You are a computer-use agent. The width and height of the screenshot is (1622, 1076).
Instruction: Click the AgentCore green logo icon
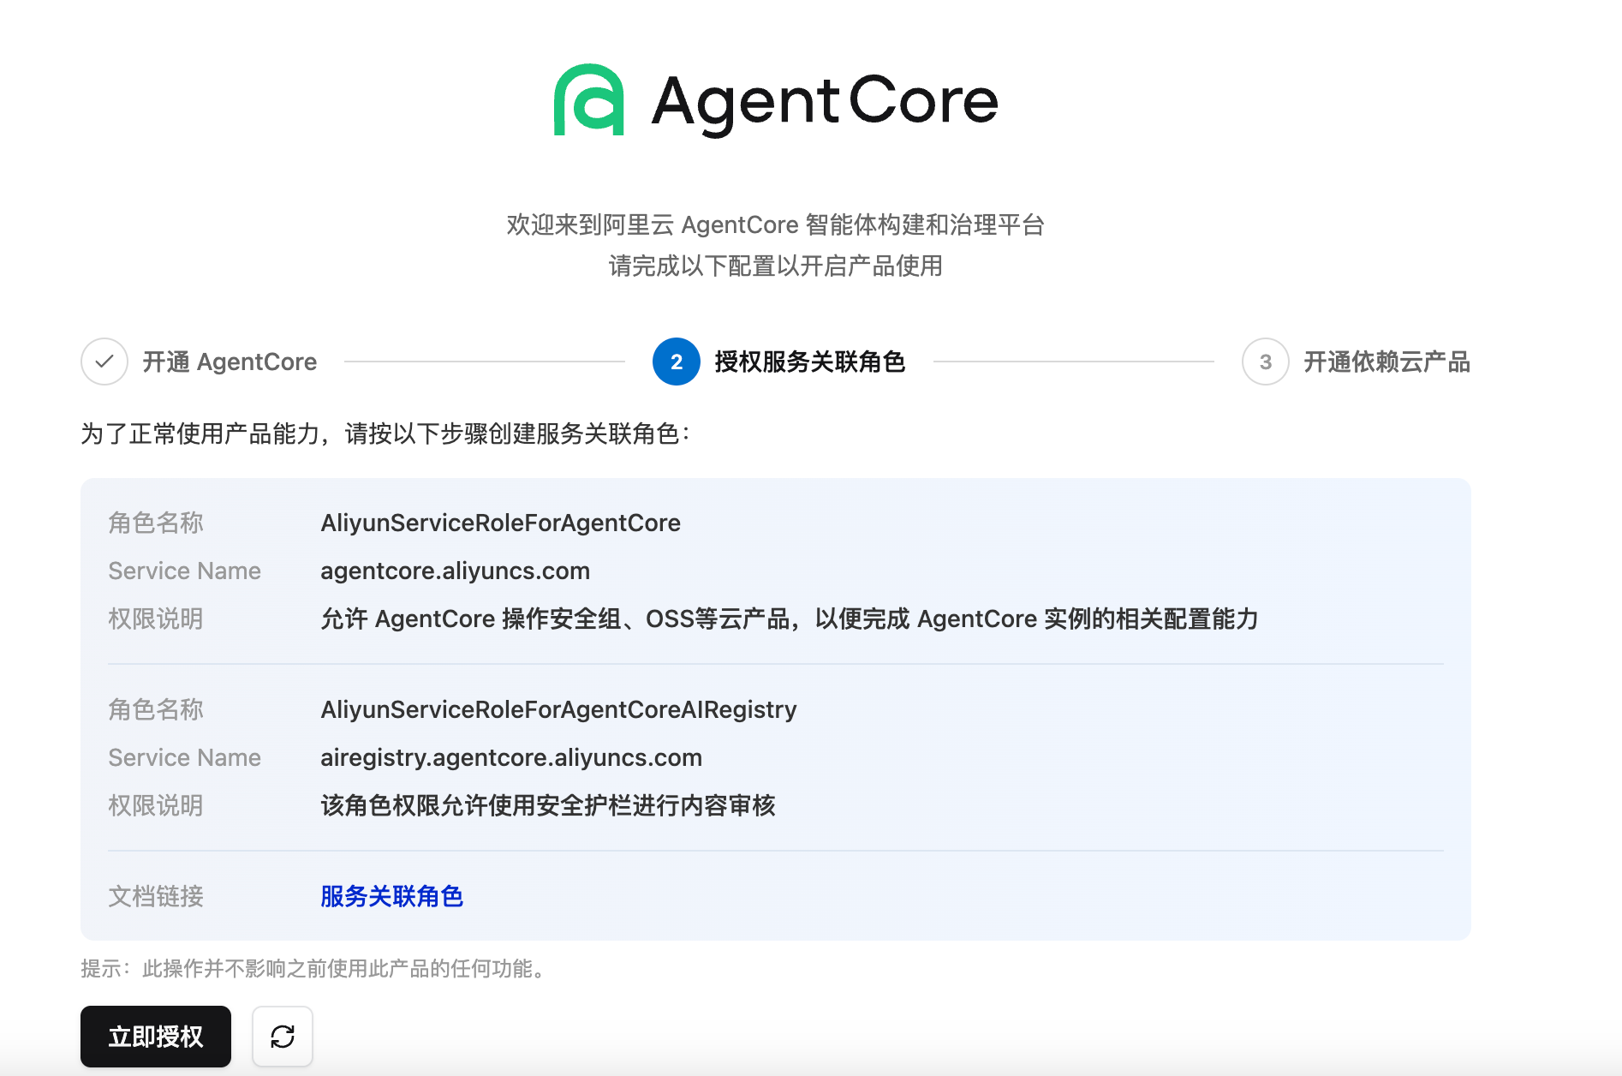point(588,99)
